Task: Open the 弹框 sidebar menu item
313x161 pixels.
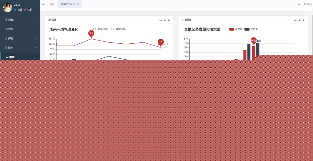Action: (20, 38)
